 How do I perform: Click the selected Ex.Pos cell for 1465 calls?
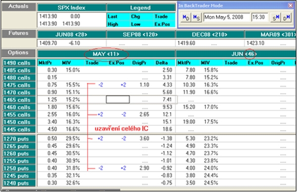click(118, 99)
